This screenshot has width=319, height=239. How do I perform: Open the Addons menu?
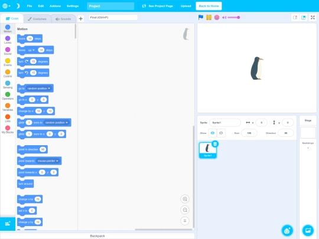click(55, 6)
